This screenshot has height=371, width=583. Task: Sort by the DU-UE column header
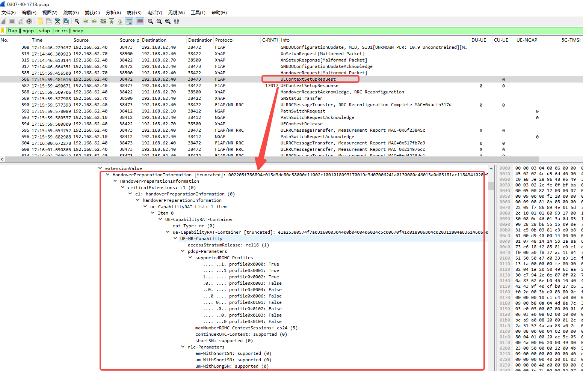pyautogui.click(x=481, y=40)
